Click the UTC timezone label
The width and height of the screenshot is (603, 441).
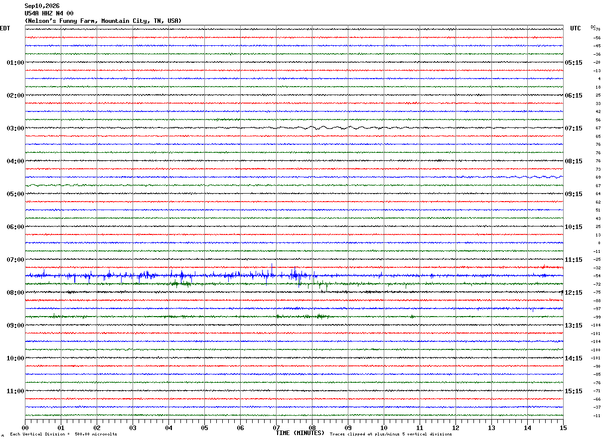coord(576,28)
